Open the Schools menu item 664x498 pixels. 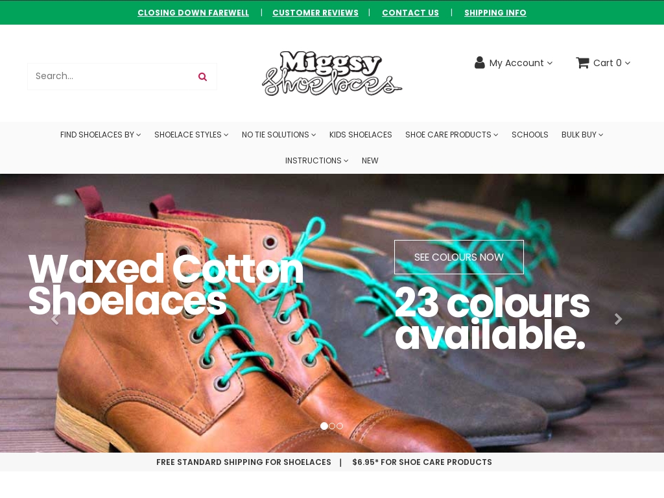pos(530,135)
